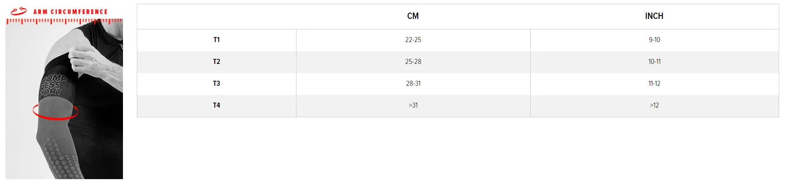
Task: Click the 25-28 cm cell
Action: 413,62
